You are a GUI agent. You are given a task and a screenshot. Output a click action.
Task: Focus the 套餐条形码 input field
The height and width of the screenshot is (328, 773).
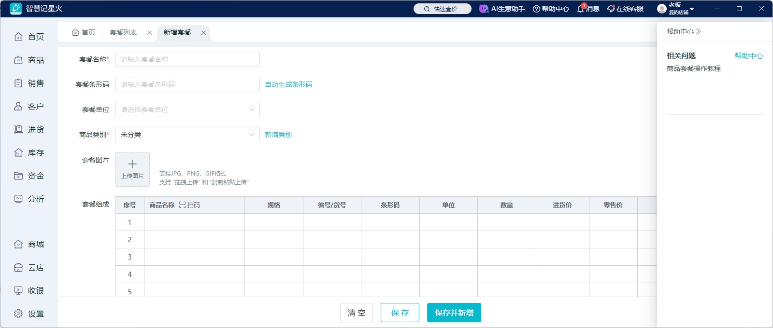coord(187,84)
